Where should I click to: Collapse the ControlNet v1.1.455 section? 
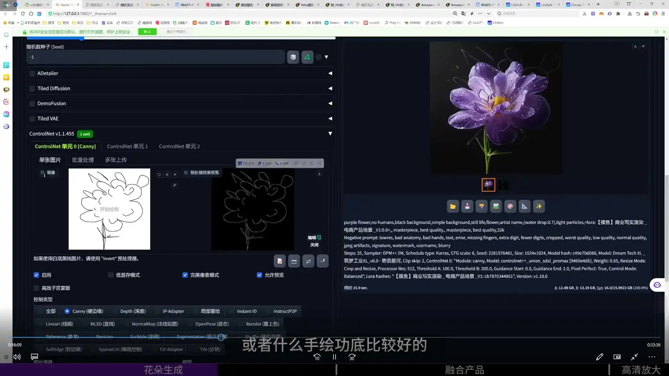330,134
